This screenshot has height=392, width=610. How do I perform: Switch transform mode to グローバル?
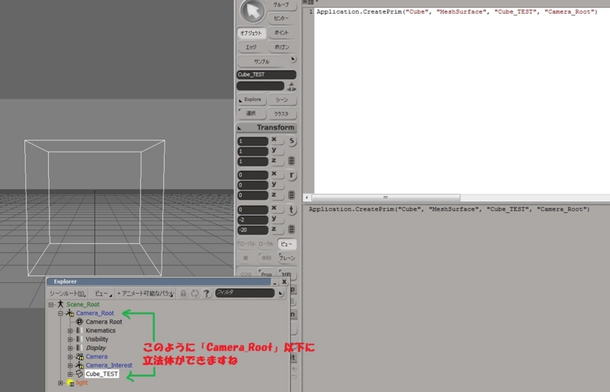(x=246, y=244)
